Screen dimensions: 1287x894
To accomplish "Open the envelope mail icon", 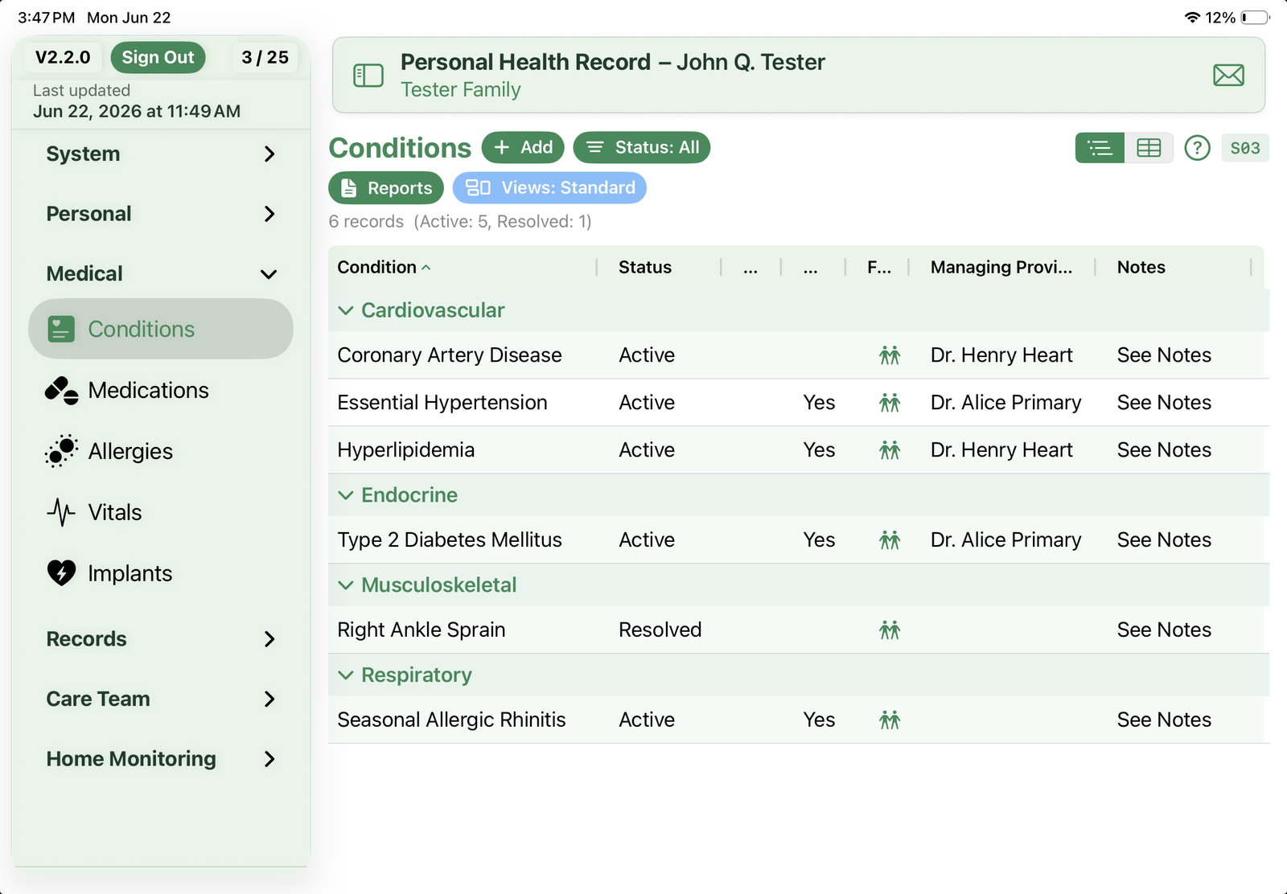I will (1228, 76).
